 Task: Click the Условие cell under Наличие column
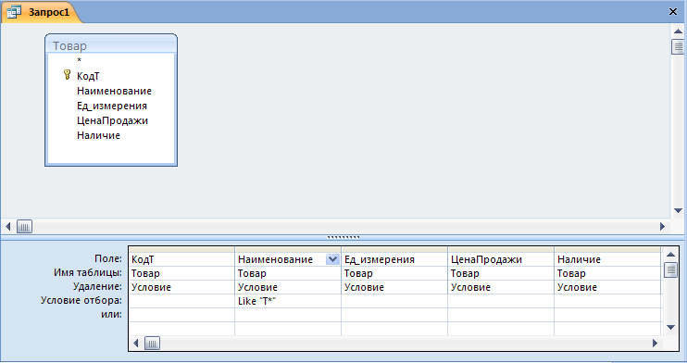[x=607, y=287]
